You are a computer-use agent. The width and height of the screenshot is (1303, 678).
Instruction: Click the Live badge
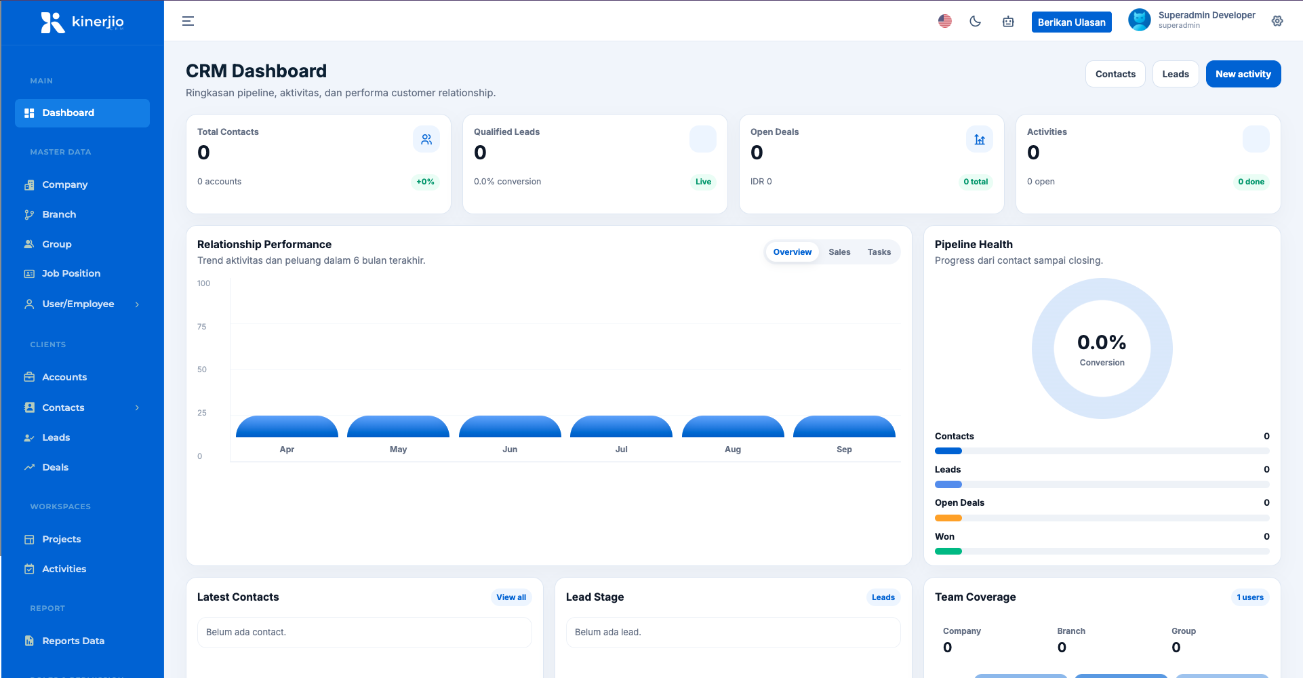pos(704,182)
